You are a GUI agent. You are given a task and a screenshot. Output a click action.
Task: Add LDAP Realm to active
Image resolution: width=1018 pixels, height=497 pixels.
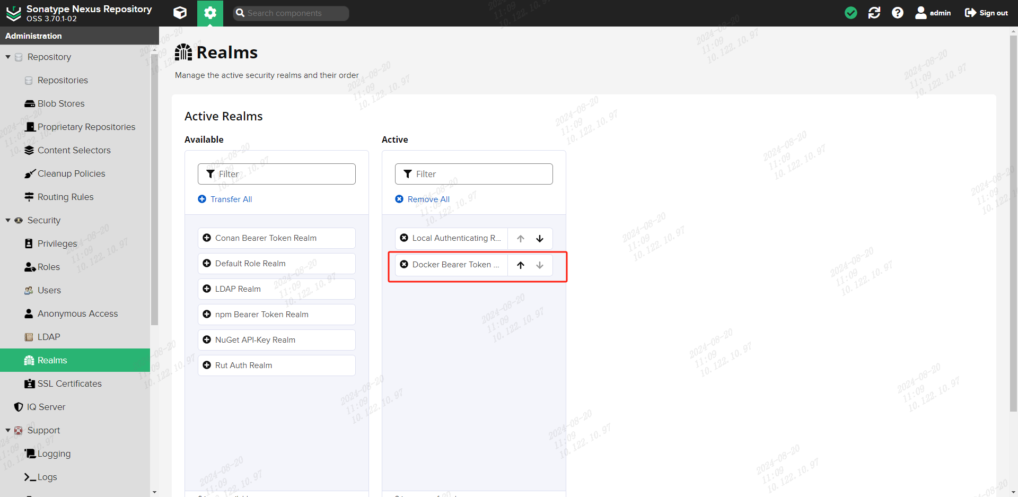click(x=277, y=289)
